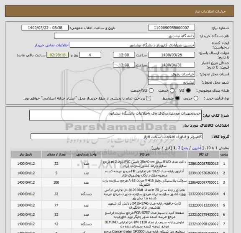The width and height of the screenshot is (241, 233).
Task: Click the general description text area
Action: tap(115, 115)
